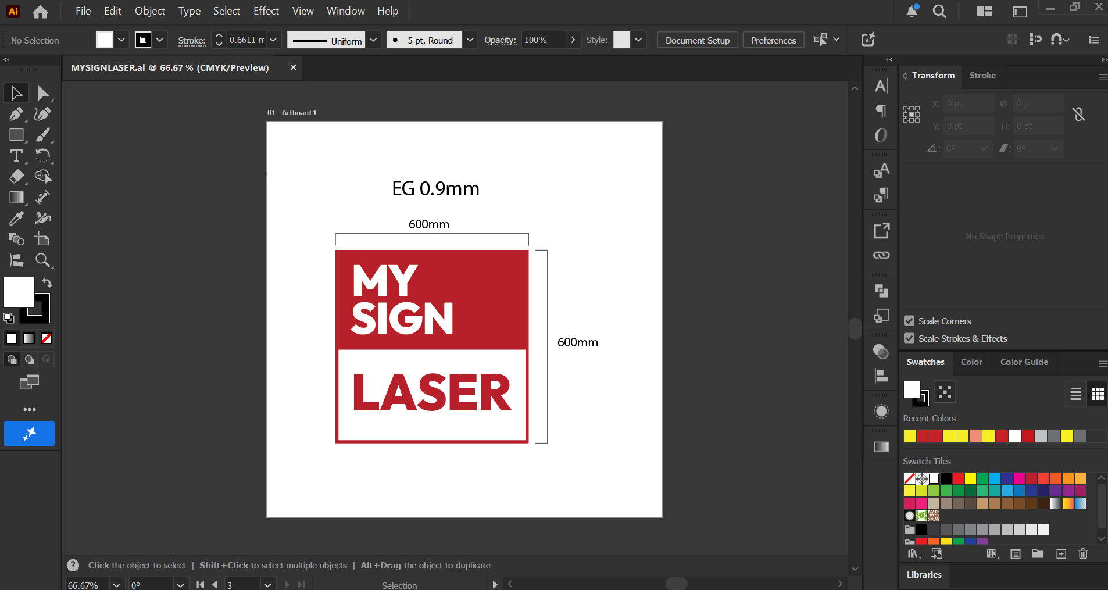The width and height of the screenshot is (1108, 590).
Task: Switch to the Stroke tab
Action: (982, 76)
